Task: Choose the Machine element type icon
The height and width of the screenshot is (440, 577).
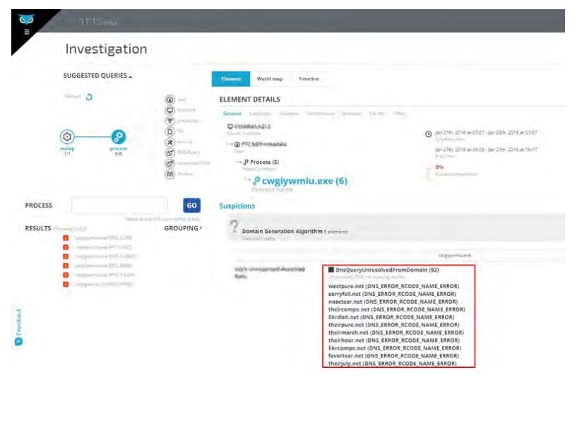Action: click(169, 110)
